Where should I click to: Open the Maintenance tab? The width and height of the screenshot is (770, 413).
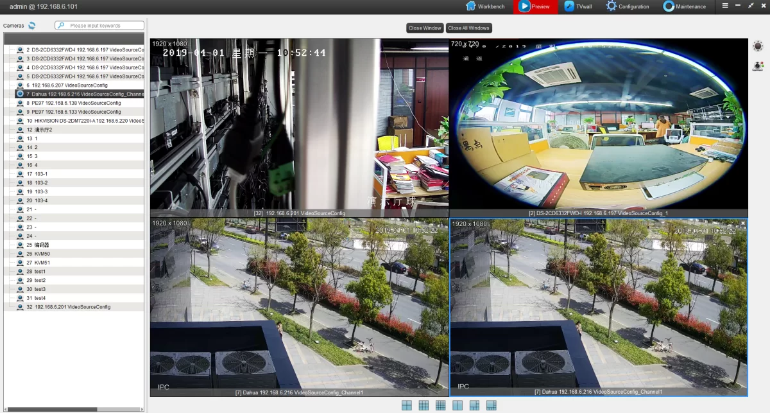[x=685, y=6]
